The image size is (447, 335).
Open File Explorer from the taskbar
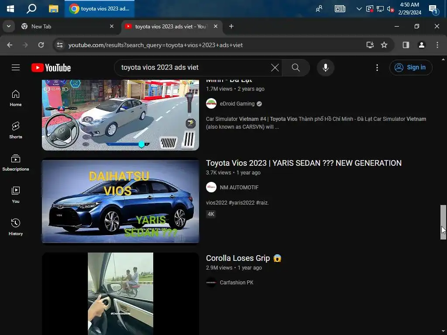(53, 9)
